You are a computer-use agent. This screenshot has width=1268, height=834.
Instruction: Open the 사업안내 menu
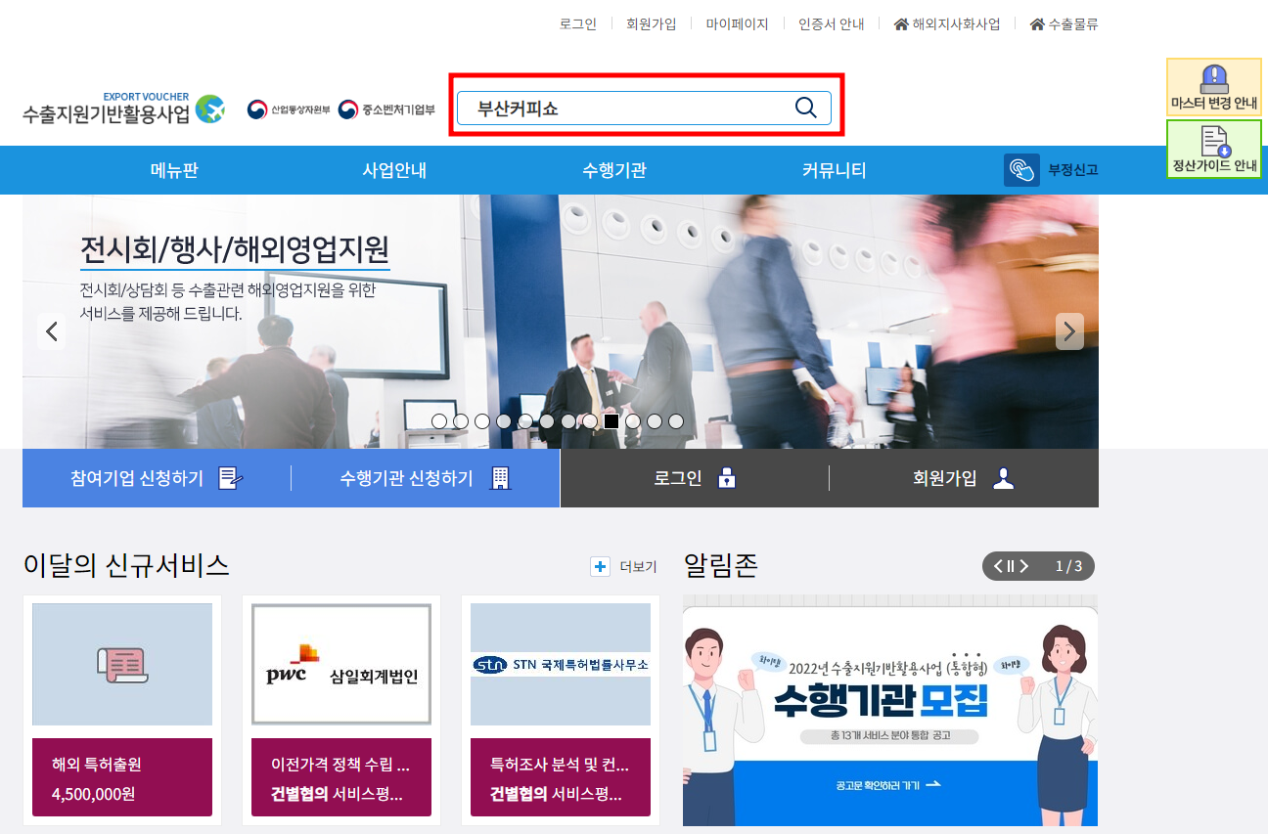click(x=394, y=170)
